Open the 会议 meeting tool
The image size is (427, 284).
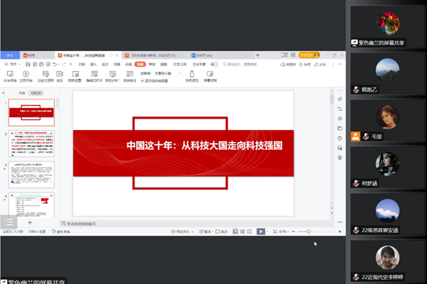pyautogui.click(x=60, y=74)
